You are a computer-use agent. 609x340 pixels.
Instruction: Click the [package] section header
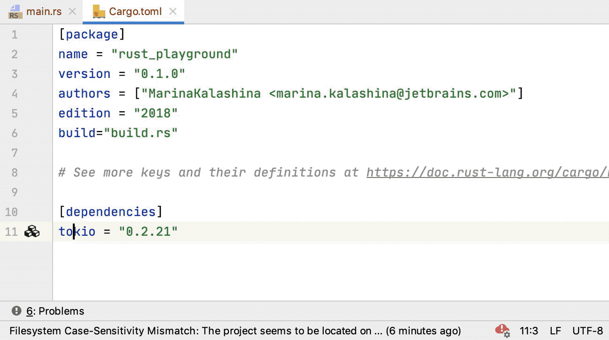(92, 34)
